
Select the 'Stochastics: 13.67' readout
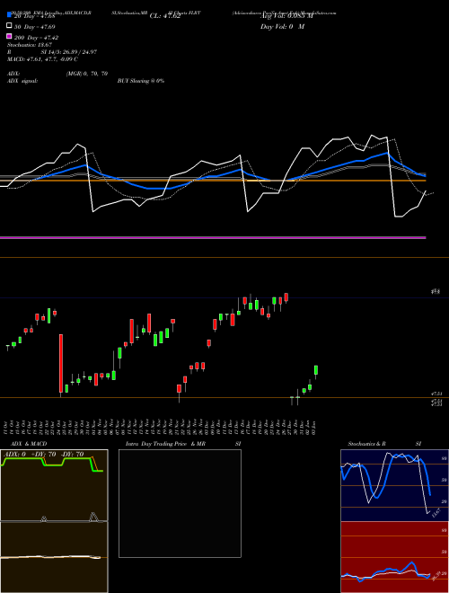(x=30, y=45)
